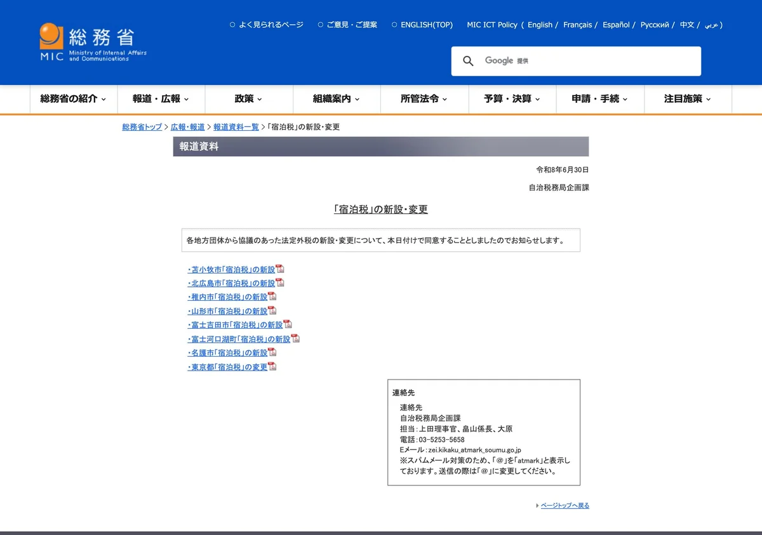Screen dimensions: 762x535
Task: Go to 広報・報道 breadcrumb
Action: pos(188,127)
